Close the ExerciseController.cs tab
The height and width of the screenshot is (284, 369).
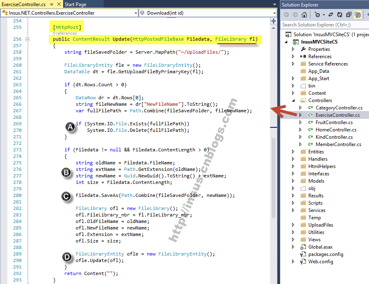point(59,4)
